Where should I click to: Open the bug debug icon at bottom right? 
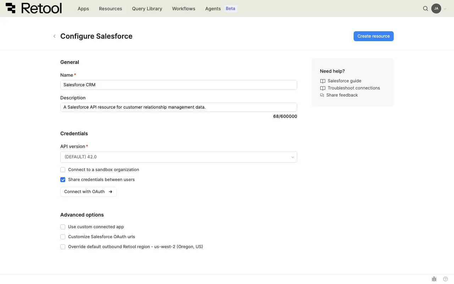point(434,279)
